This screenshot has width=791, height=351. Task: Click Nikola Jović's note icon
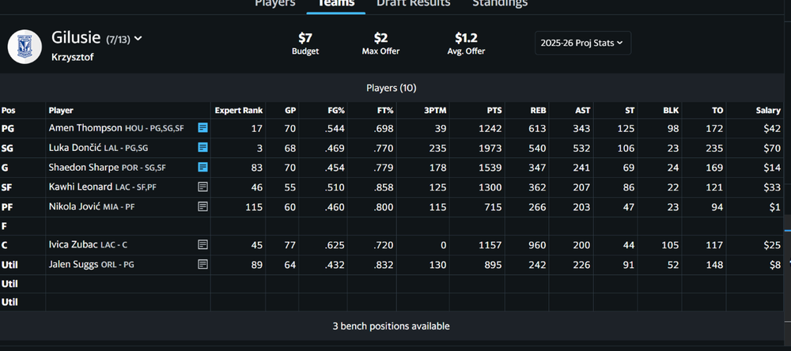click(203, 206)
